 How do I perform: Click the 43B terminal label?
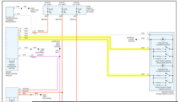(x=74, y=16)
